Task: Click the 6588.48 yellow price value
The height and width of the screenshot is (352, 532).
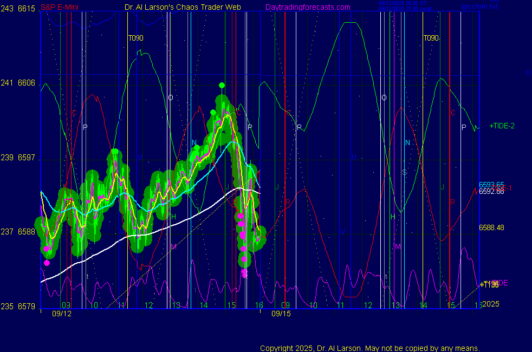Action: coord(491,228)
